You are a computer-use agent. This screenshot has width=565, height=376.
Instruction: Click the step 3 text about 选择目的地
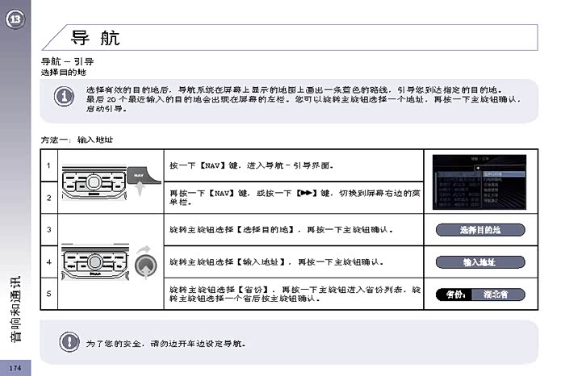pyautogui.click(x=281, y=230)
